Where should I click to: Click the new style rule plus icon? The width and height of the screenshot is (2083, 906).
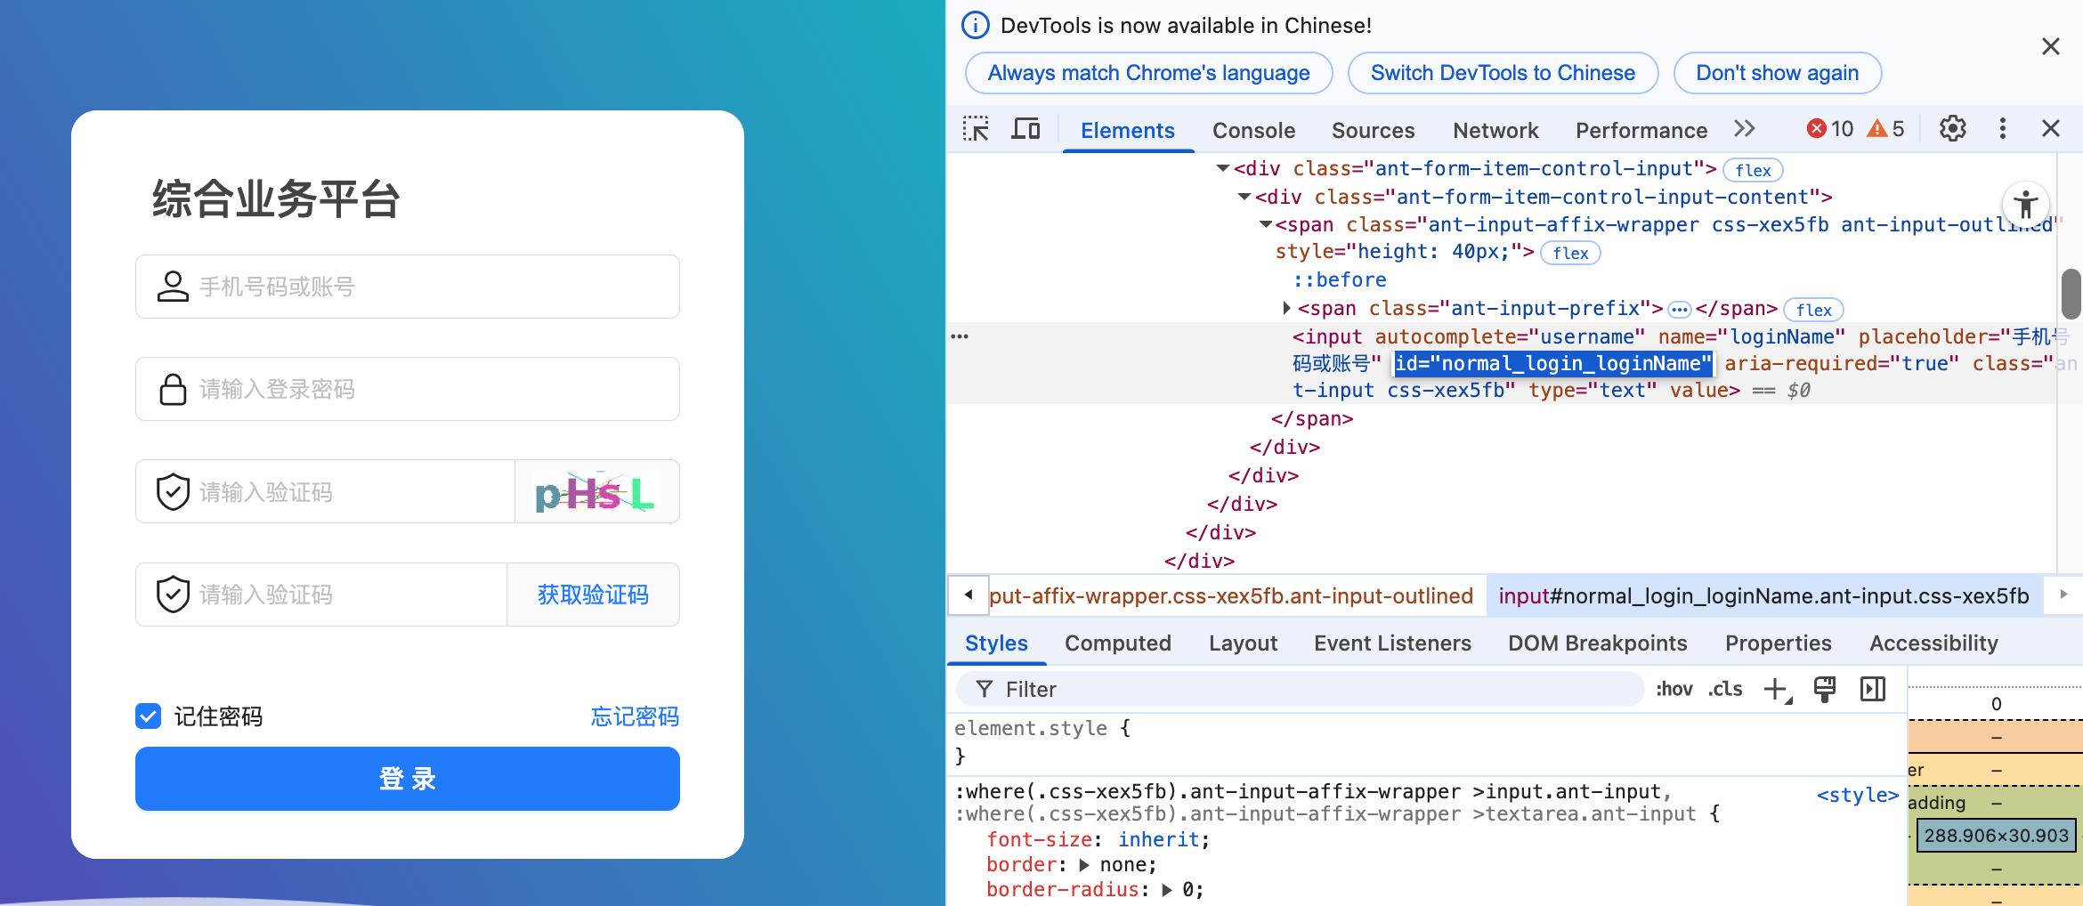pyautogui.click(x=1777, y=689)
